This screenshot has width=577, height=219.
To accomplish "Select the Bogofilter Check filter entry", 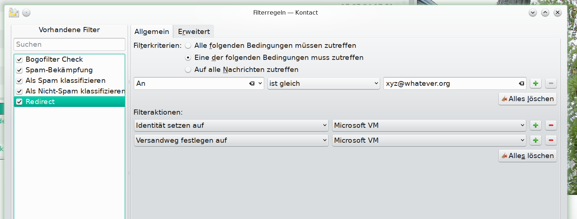I will [x=69, y=59].
